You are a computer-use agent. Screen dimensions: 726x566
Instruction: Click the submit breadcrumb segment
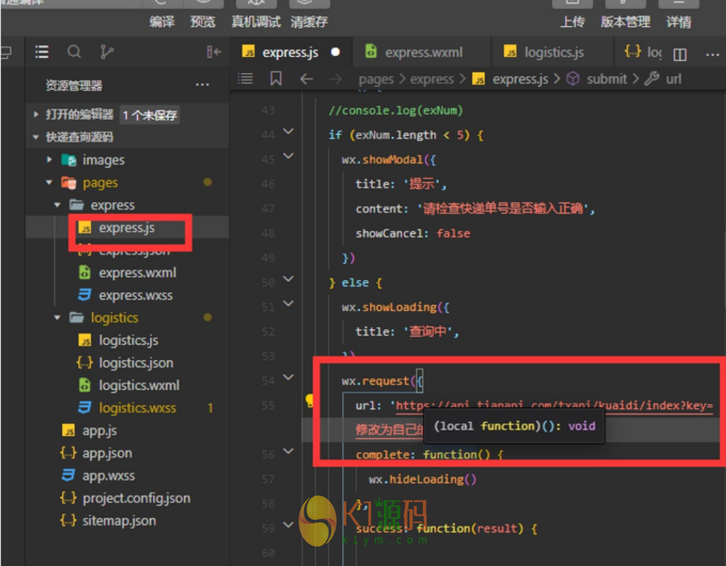coord(606,79)
